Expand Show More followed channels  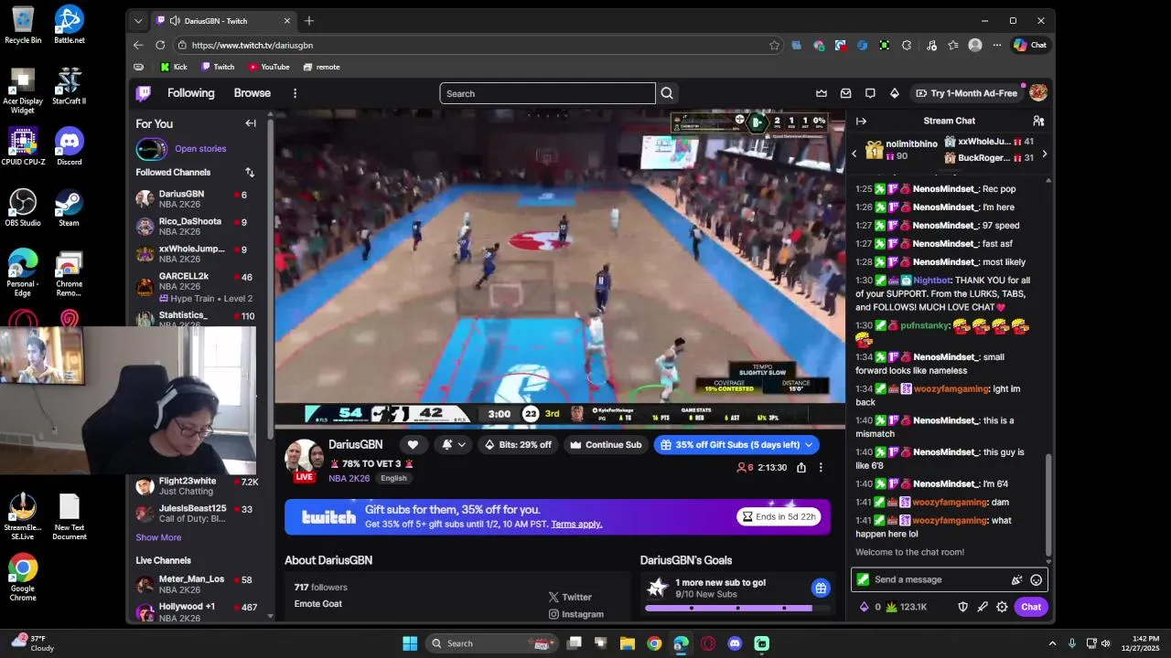[x=158, y=537]
